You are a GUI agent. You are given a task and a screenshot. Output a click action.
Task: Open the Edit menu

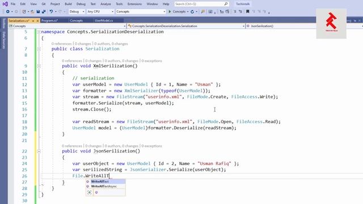(x=23, y=4)
